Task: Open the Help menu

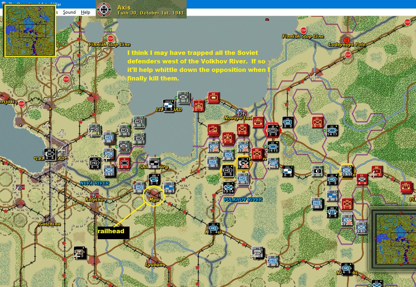Action: point(85,12)
